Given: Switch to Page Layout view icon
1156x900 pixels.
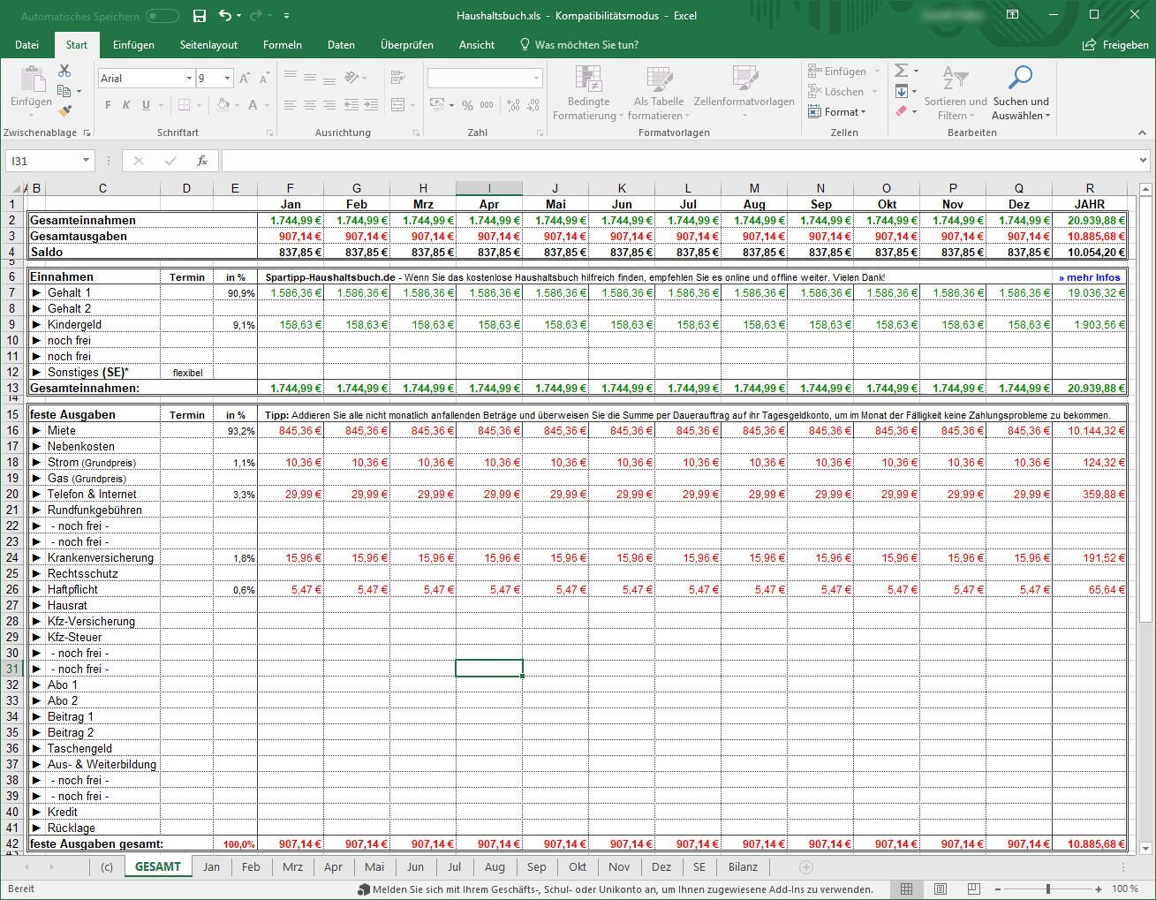Looking at the screenshot, I should [941, 889].
